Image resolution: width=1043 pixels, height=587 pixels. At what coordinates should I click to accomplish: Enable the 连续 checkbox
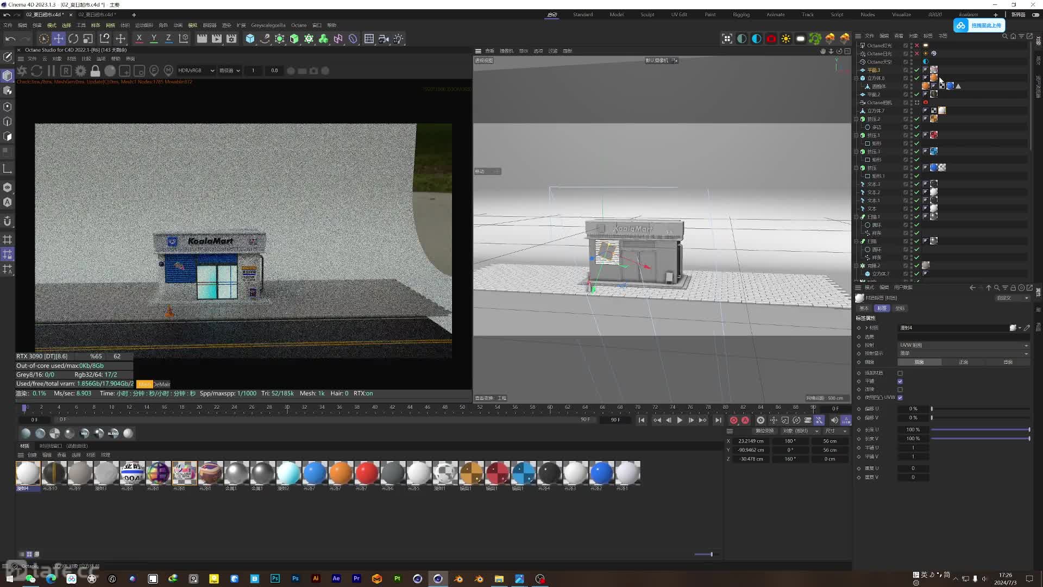[x=900, y=390]
